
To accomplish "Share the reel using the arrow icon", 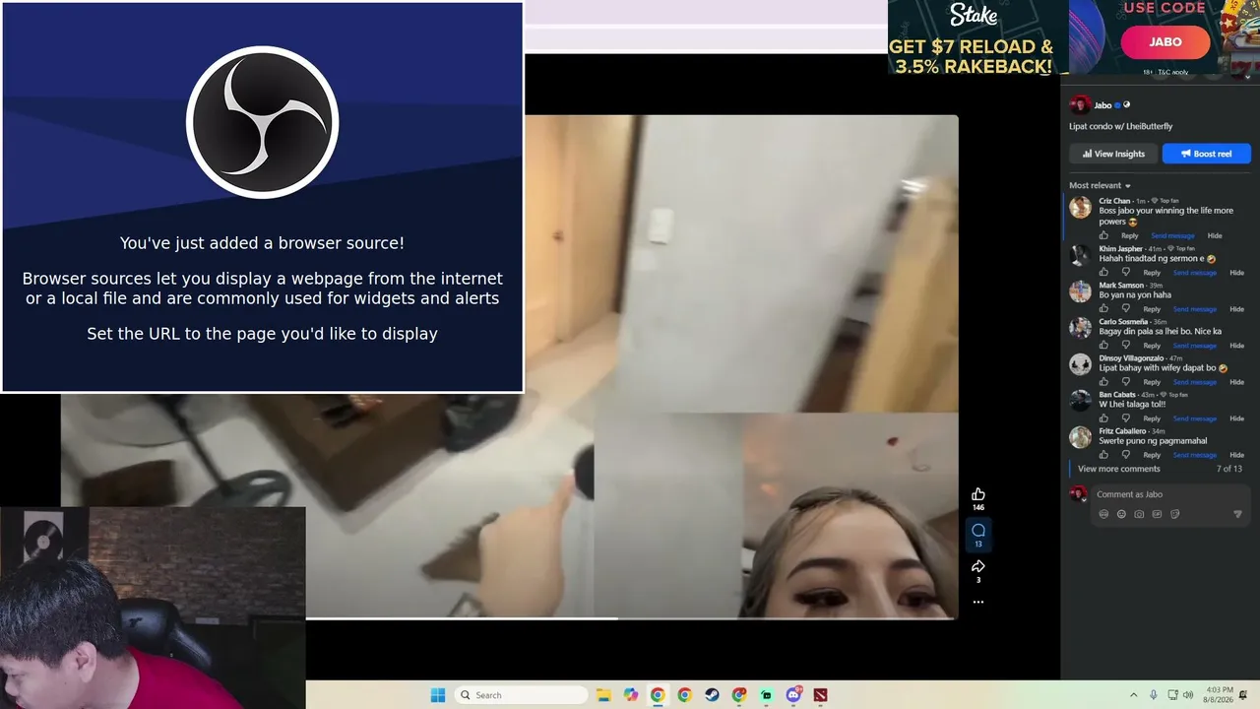I will click(977, 566).
